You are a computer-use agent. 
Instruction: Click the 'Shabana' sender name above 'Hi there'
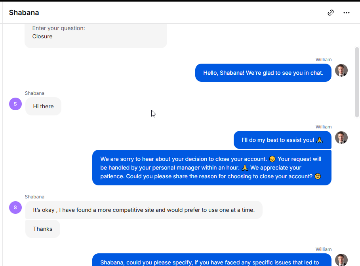pos(34,93)
